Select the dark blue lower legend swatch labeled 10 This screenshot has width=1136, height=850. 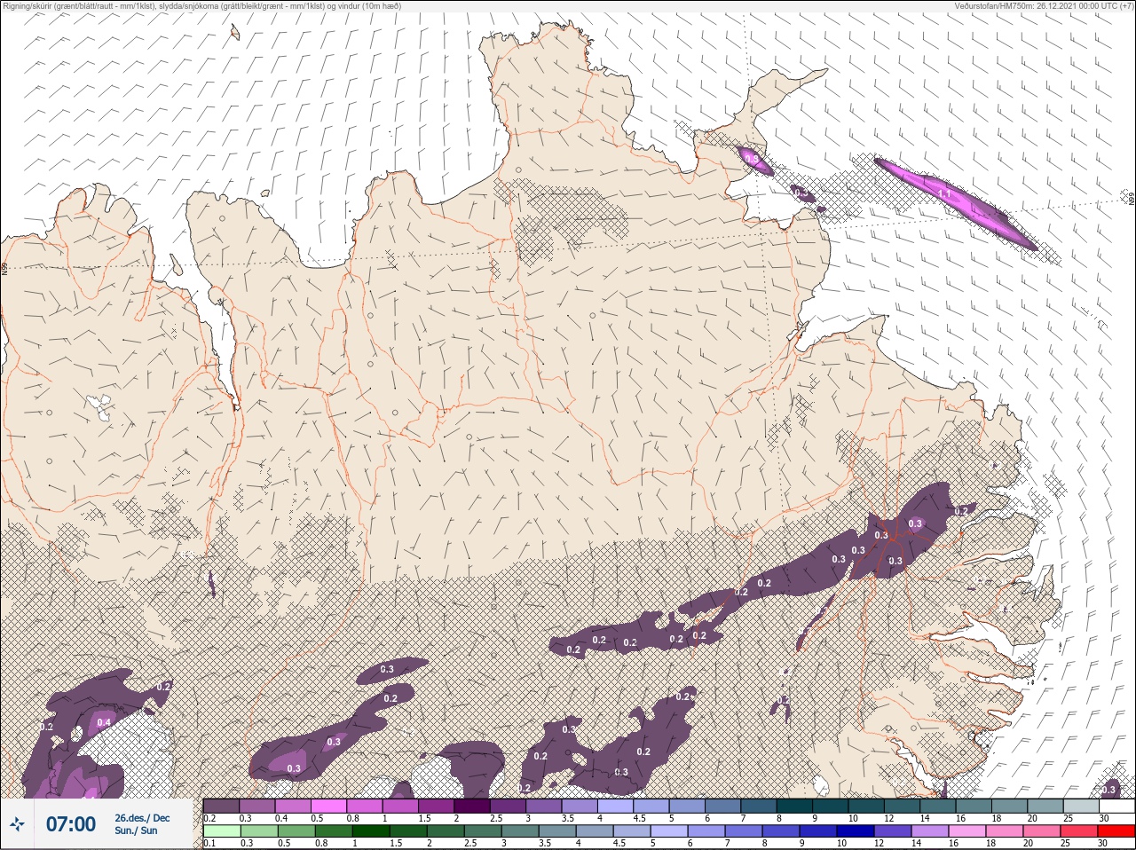pos(855,831)
